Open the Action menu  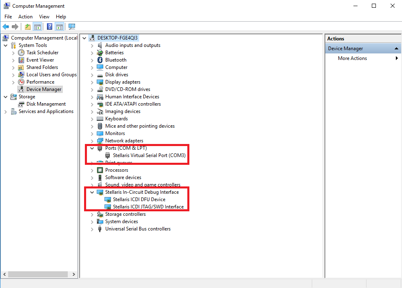click(25, 17)
